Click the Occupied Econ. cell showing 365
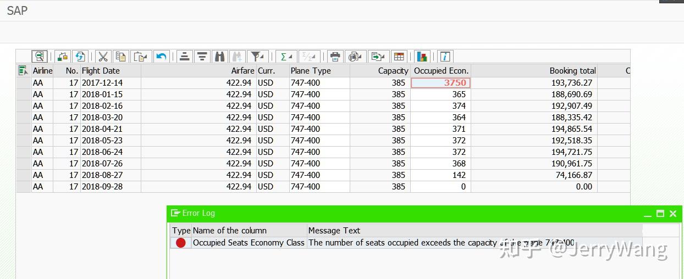 (440, 94)
